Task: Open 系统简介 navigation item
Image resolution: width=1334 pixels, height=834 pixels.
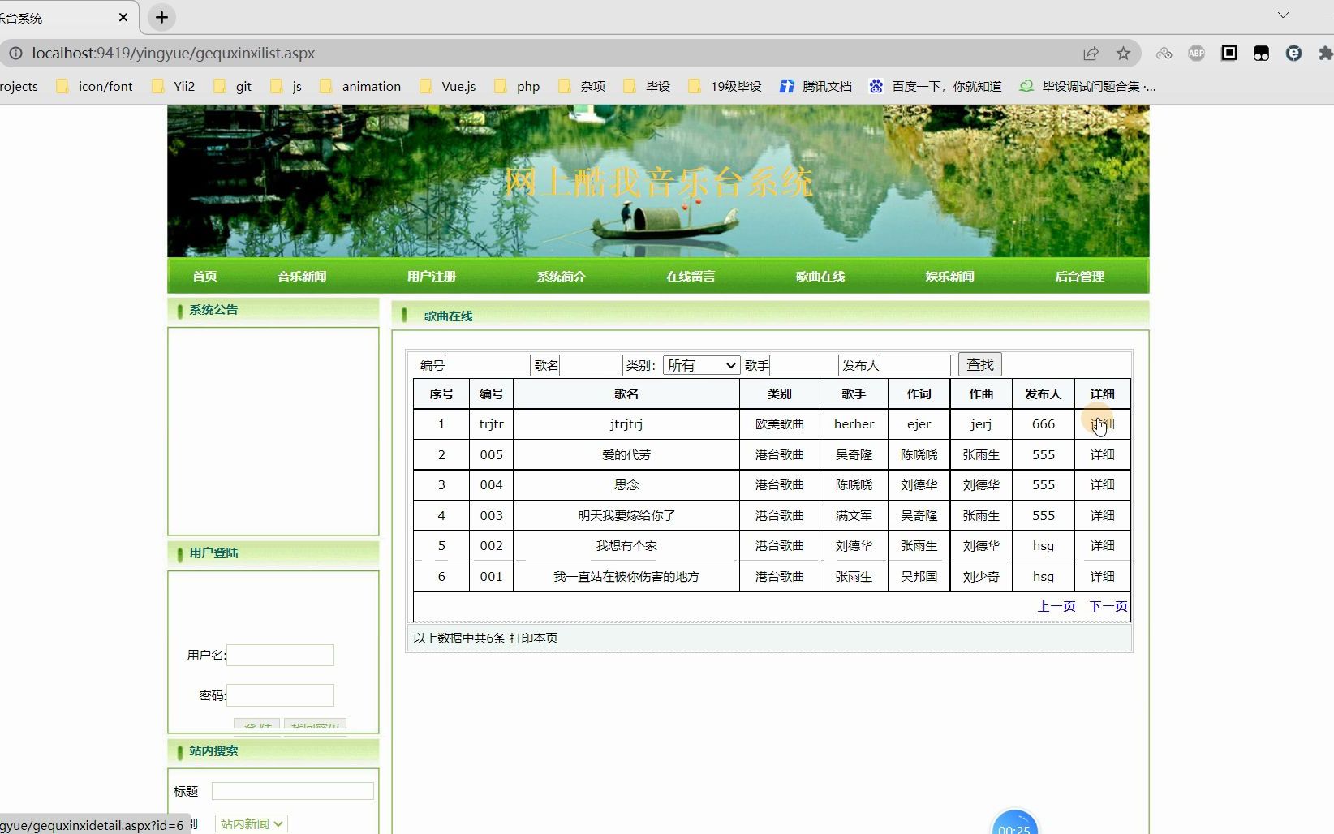Action: coord(561,277)
